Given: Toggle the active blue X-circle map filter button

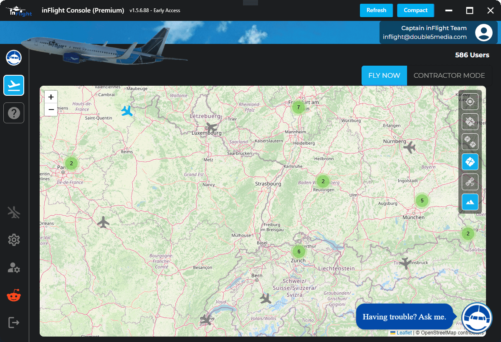Looking at the screenshot, I should 470,162.
